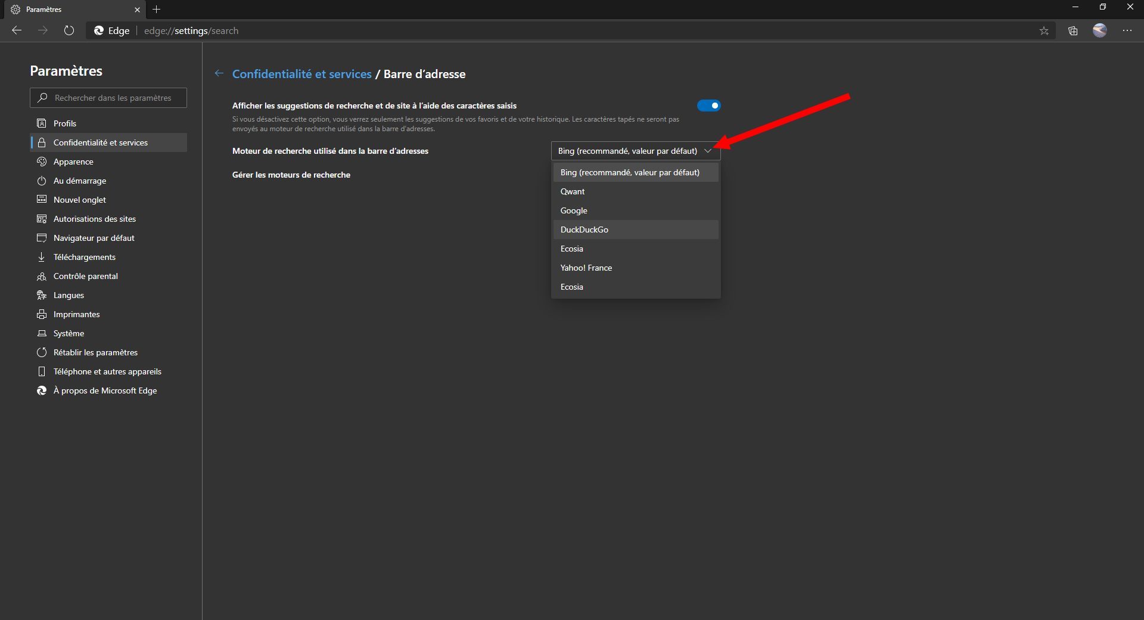Click the Apparence palette icon

(x=42, y=162)
